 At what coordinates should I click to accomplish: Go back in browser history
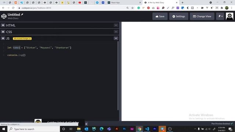coord(3,8)
